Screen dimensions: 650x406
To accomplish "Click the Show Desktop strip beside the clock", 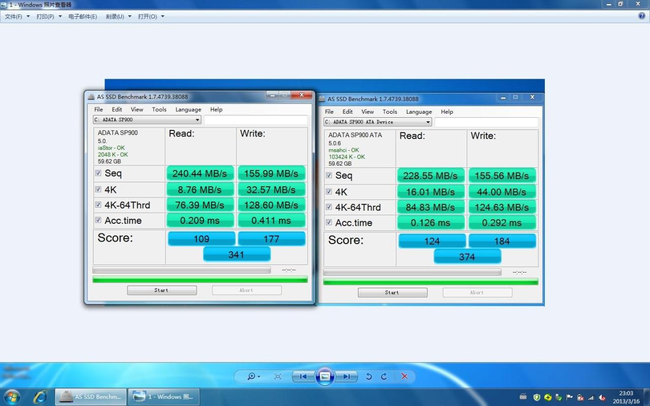I will (x=646, y=397).
